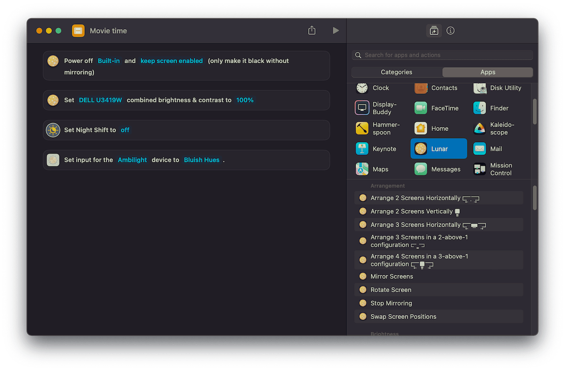Add Arrange 3 Screens 2-above-1 action

tap(439, 241)
